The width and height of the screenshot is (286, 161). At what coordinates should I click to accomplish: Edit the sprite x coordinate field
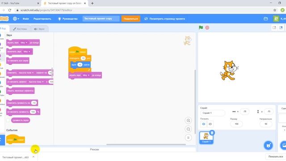(244, 111)
